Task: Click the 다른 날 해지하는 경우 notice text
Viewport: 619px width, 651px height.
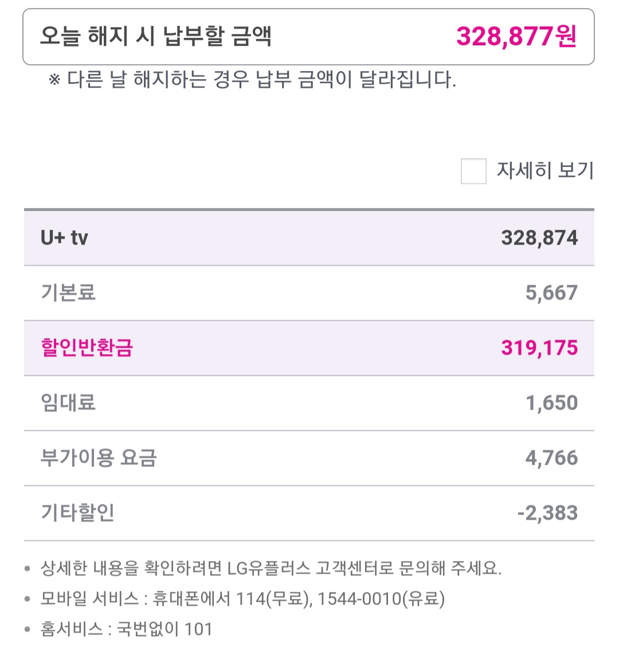Action: pyautogui.click(x=253, y=79)
